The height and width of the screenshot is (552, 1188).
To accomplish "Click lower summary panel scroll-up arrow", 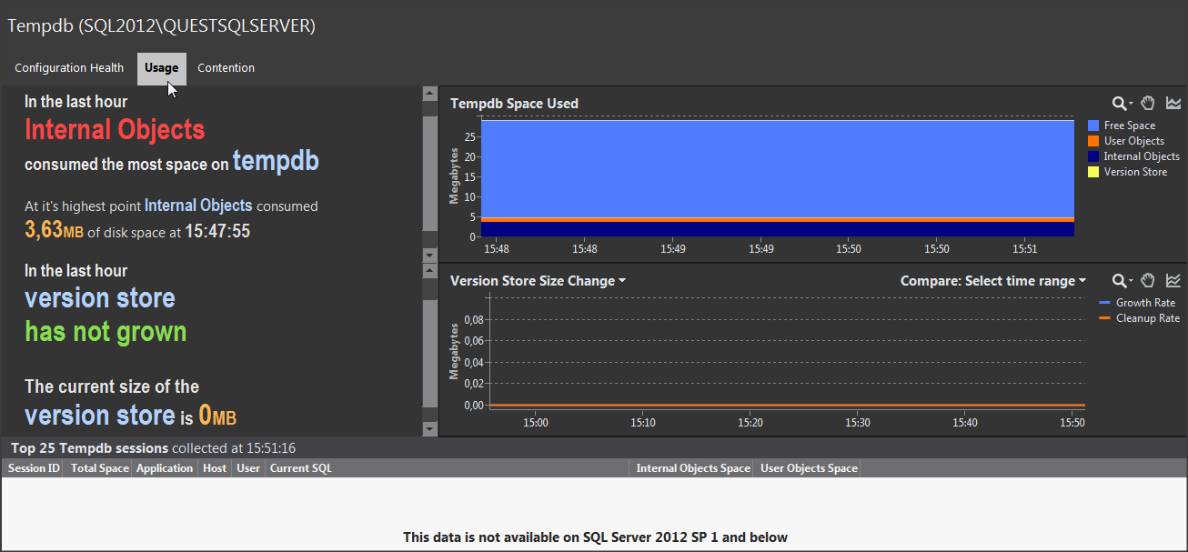I will (x=430, y=271).
